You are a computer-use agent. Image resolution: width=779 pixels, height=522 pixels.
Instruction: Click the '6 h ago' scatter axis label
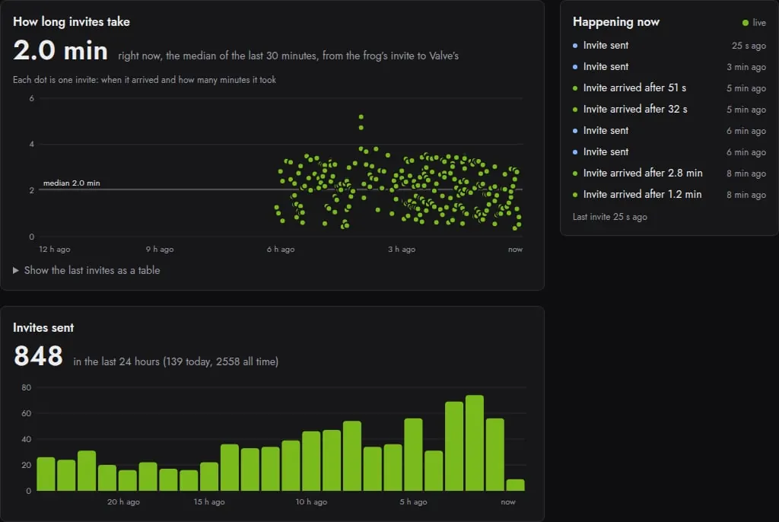pyautogui.click(x=281, y=249)
